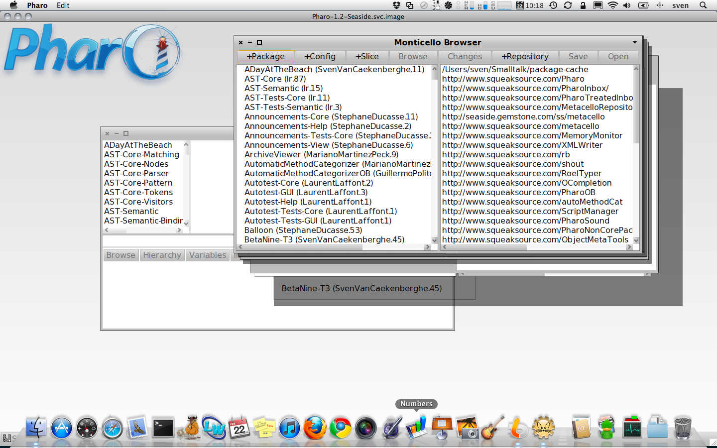Open the Monticello Browser window menu arrow
The image size is (717, 448).
(x=635, y=42)
